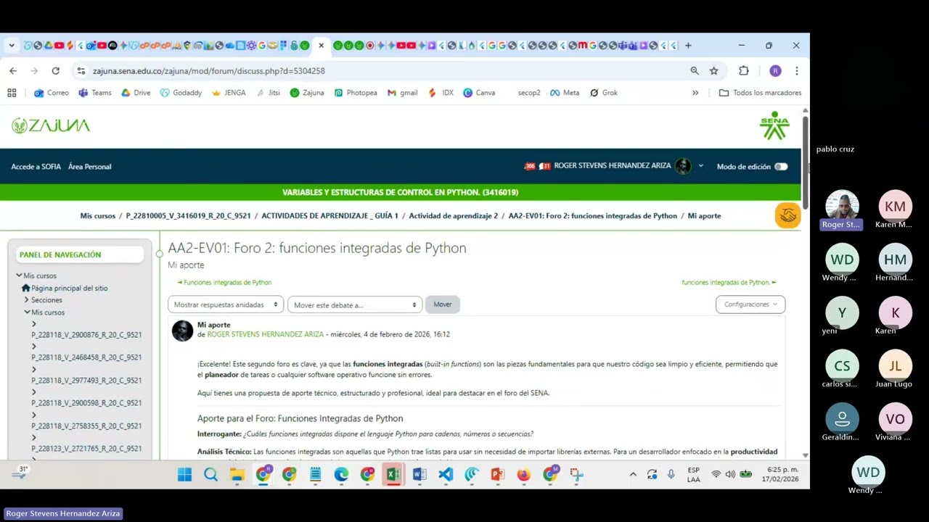The image size is (929, 522).
Task: Open a new browser tab
Action: (688, 45)
